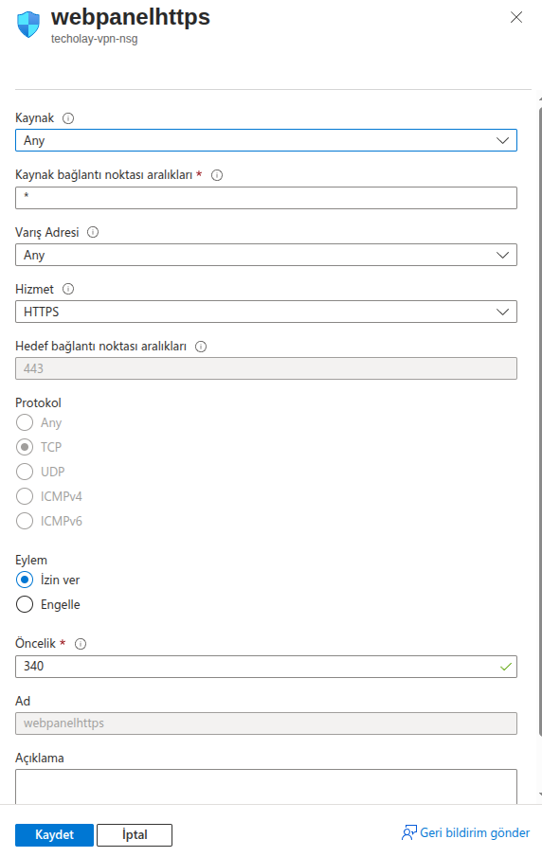Select the Engelle action radio button

click(25, 604)
